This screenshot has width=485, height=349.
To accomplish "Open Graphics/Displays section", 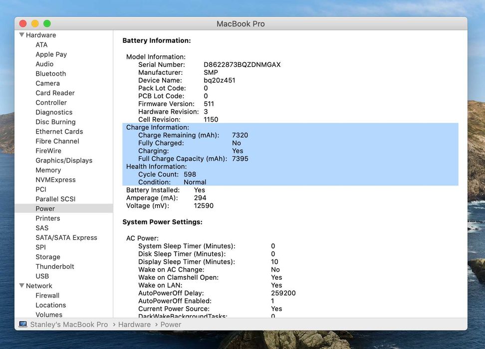I will tap(64, 161).
